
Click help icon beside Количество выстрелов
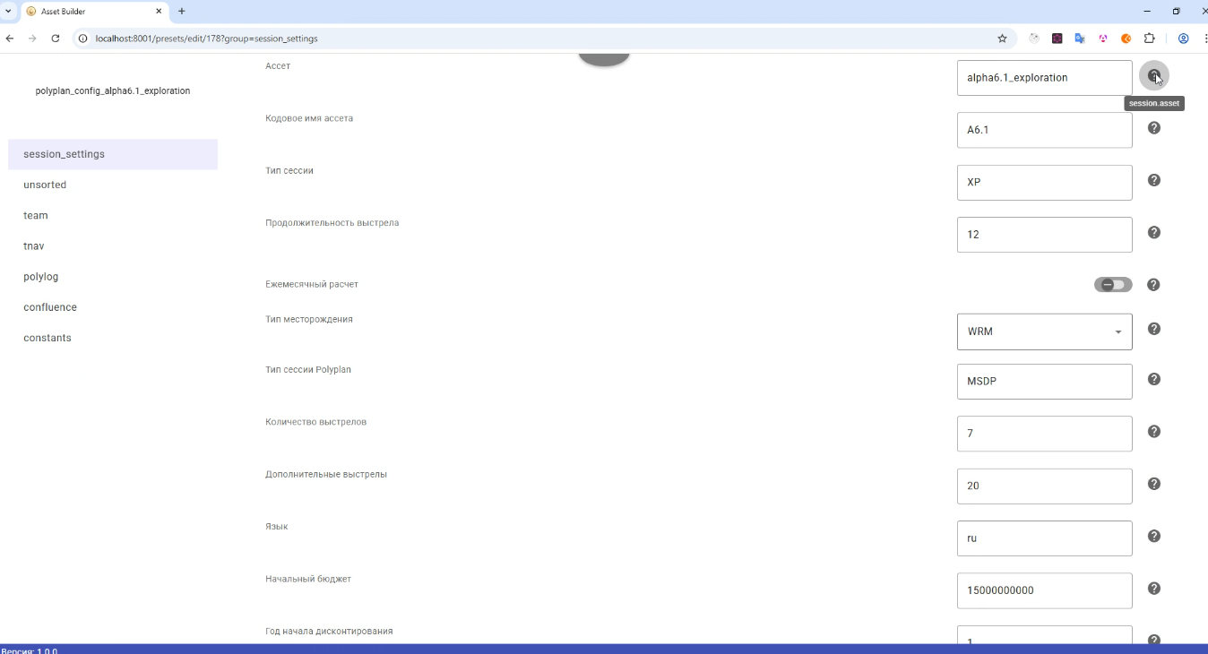click(x=1154, y=432)
